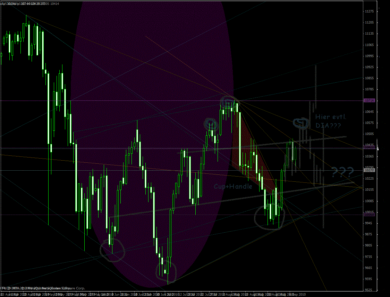
Task: Select the 'Cup+Handle' text label
Action: [233, 186]
